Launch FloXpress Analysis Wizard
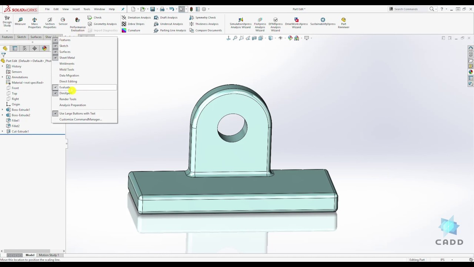474x267 pixels. click(x=260, y=24)
